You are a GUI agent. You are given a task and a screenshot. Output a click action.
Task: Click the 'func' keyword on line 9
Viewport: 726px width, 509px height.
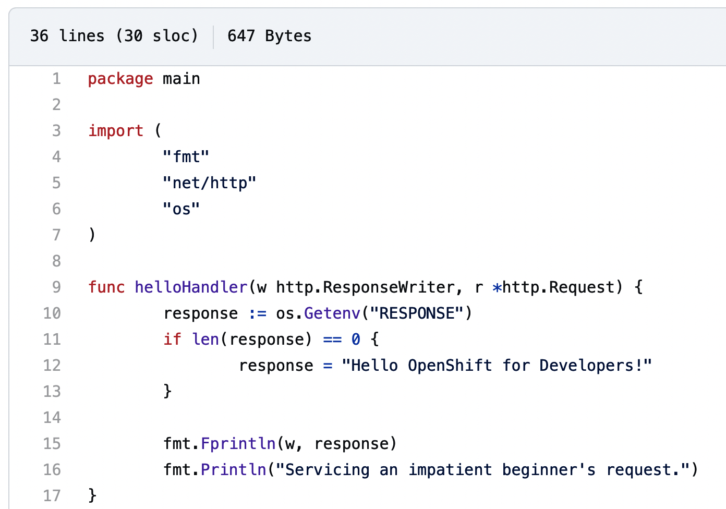pos(106,287)
